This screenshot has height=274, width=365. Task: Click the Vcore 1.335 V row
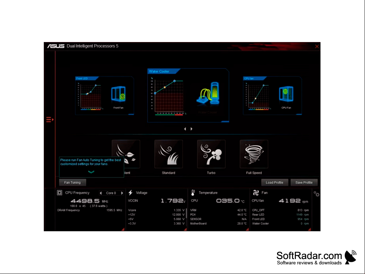[156, 210]
